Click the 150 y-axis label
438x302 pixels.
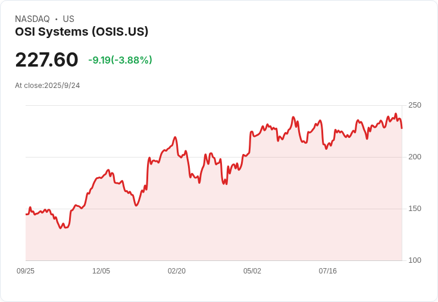[415, 209]
